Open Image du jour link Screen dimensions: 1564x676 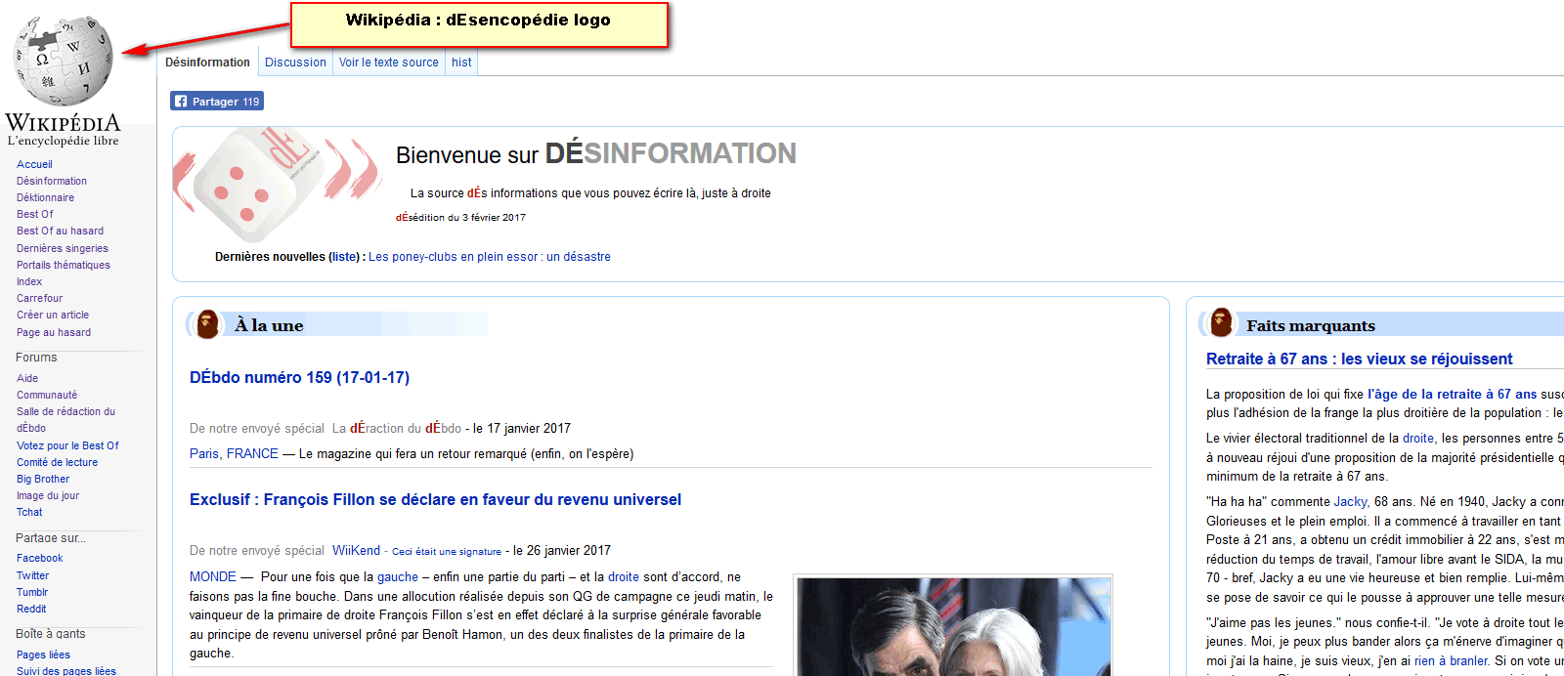[48, 495]
